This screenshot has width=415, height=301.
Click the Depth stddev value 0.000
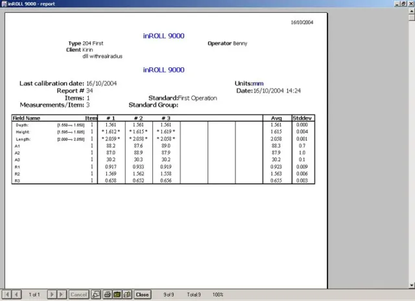coord(302,125)
